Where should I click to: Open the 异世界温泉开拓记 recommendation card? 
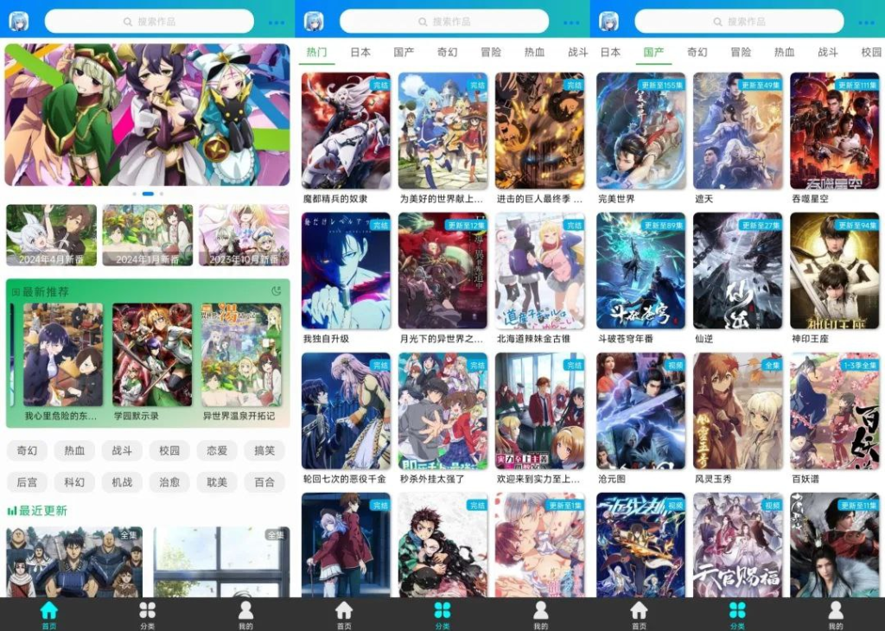click(x=241, y=362)
